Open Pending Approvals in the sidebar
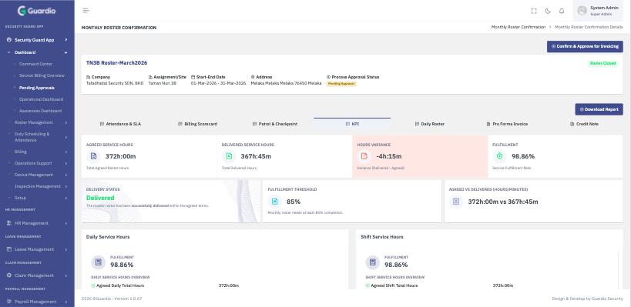The image size is (631, 307). click(37, 88)
